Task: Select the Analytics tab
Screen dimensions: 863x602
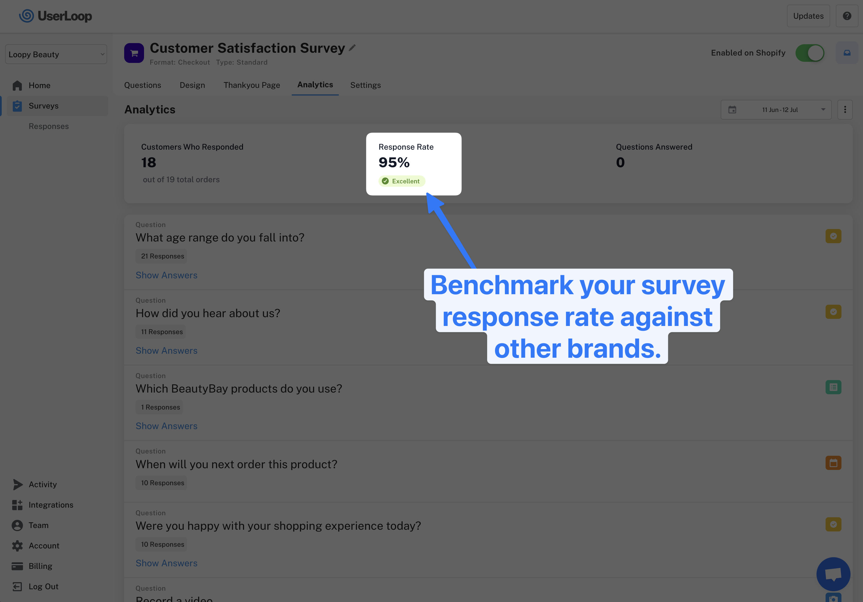Action: (315, 85)
